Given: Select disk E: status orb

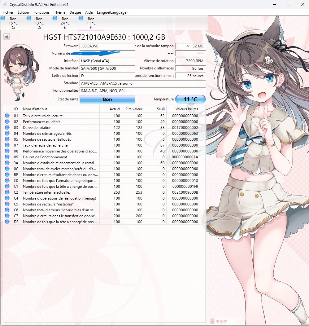Looking at the screenshot, I should 55,18.
